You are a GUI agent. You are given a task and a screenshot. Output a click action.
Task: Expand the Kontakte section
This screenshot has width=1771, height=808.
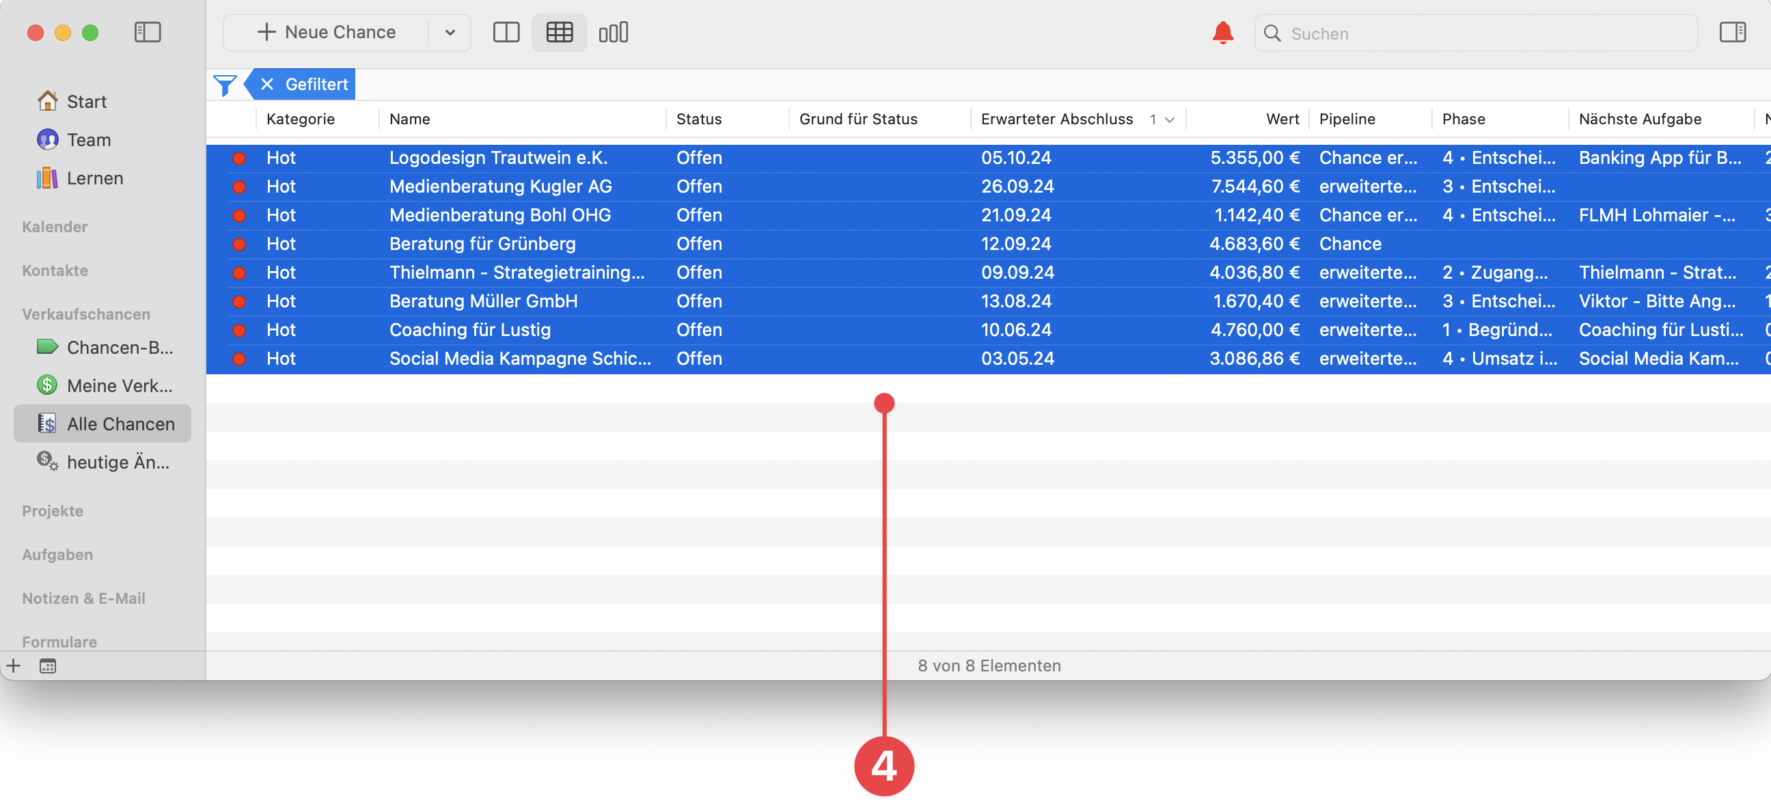54,270
